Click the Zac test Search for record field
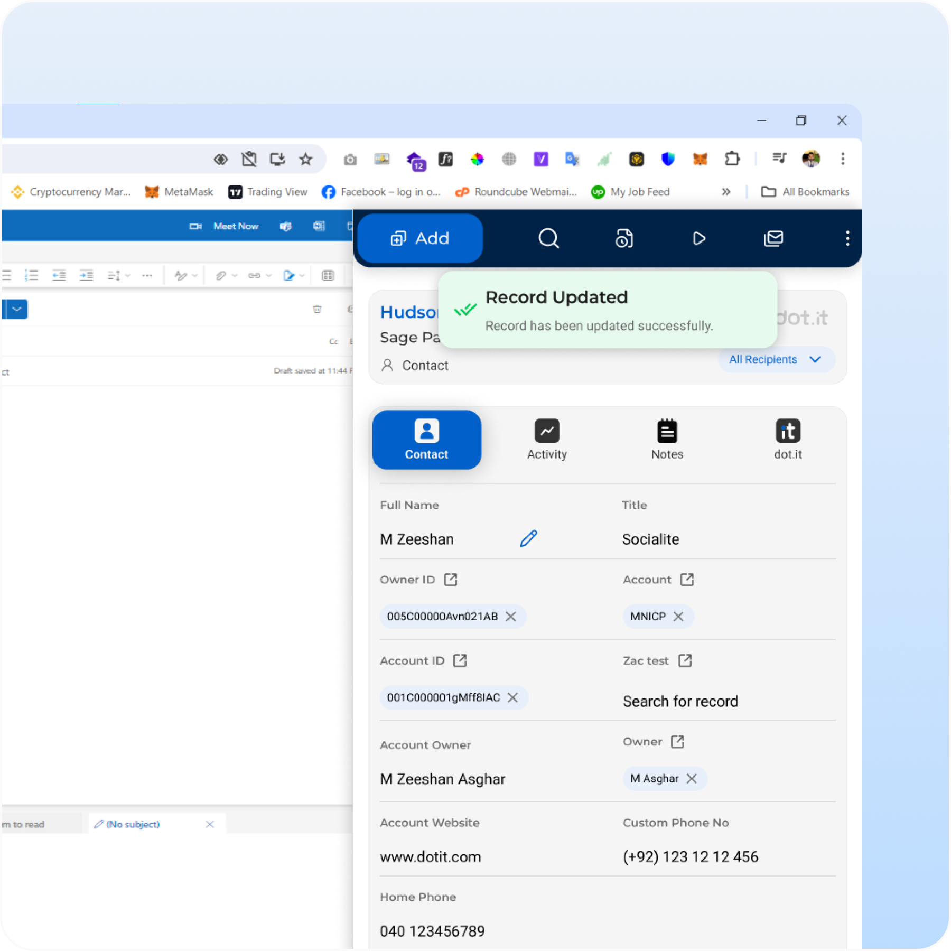 tap(680, 701)
